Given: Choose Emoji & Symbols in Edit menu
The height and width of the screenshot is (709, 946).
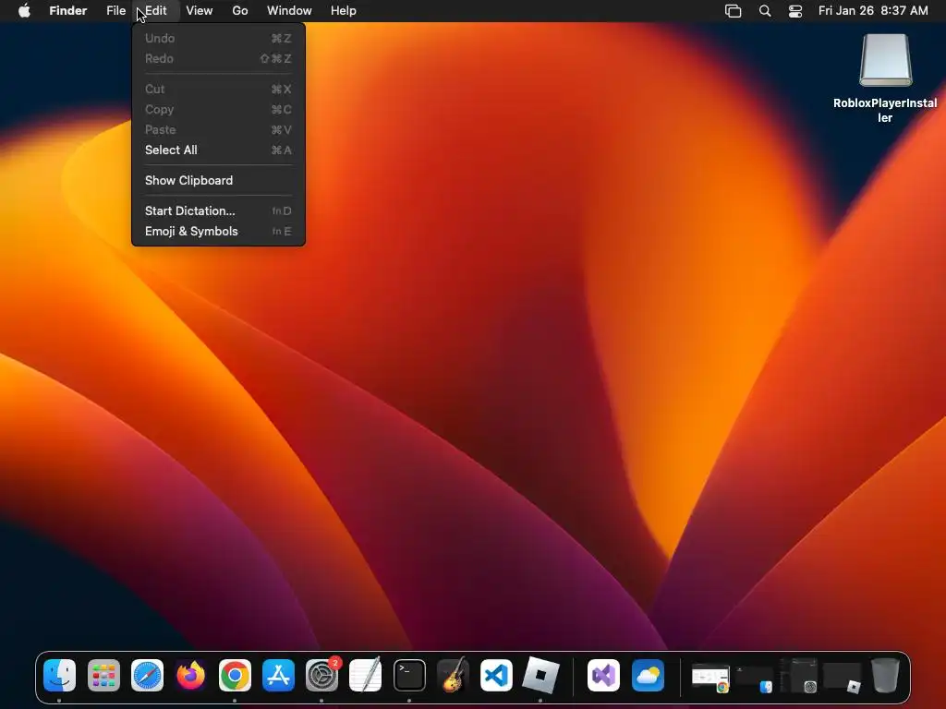Looking at the screenshot, I should (218, 232).
